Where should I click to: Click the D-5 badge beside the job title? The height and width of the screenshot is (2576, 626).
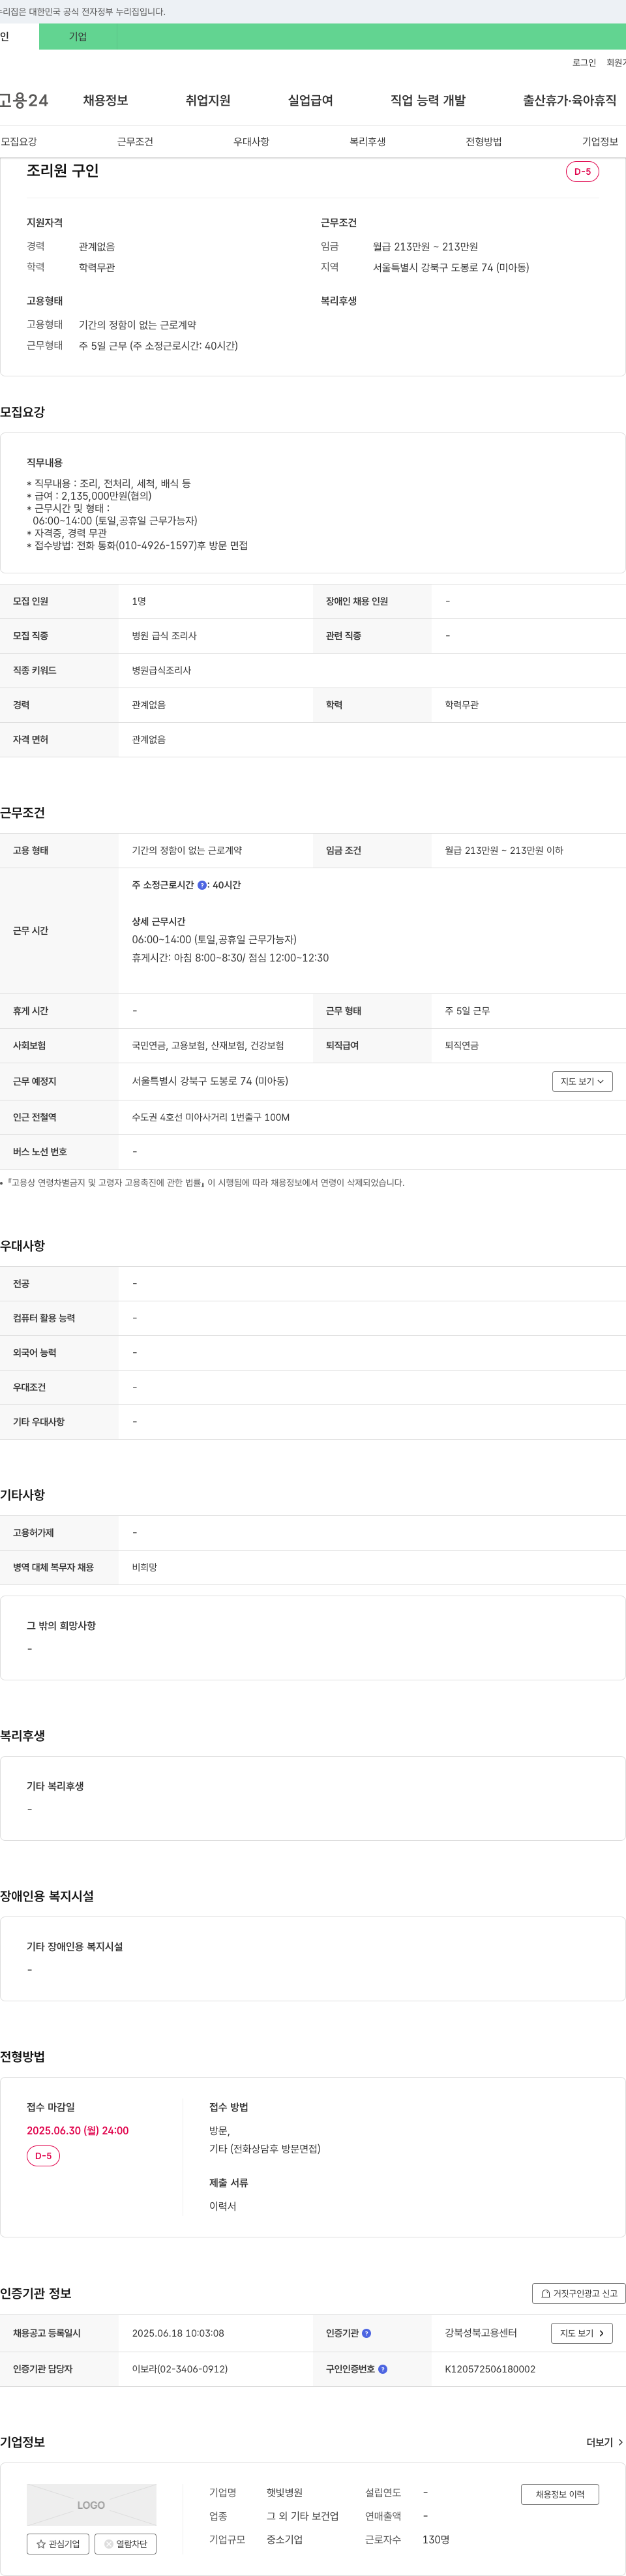(582, 172)
